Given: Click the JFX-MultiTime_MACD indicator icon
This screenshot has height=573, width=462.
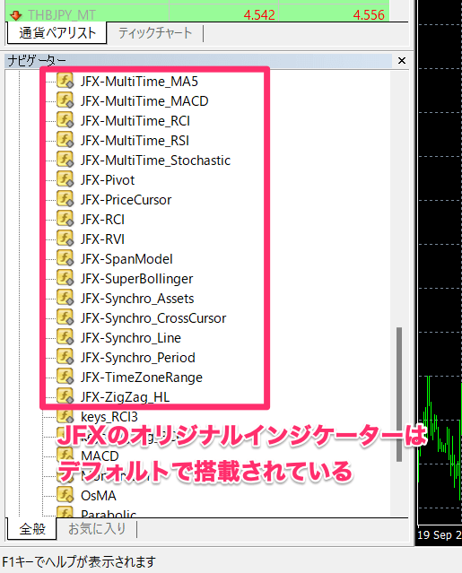Looking at the screenshot, I should [65, 100].
